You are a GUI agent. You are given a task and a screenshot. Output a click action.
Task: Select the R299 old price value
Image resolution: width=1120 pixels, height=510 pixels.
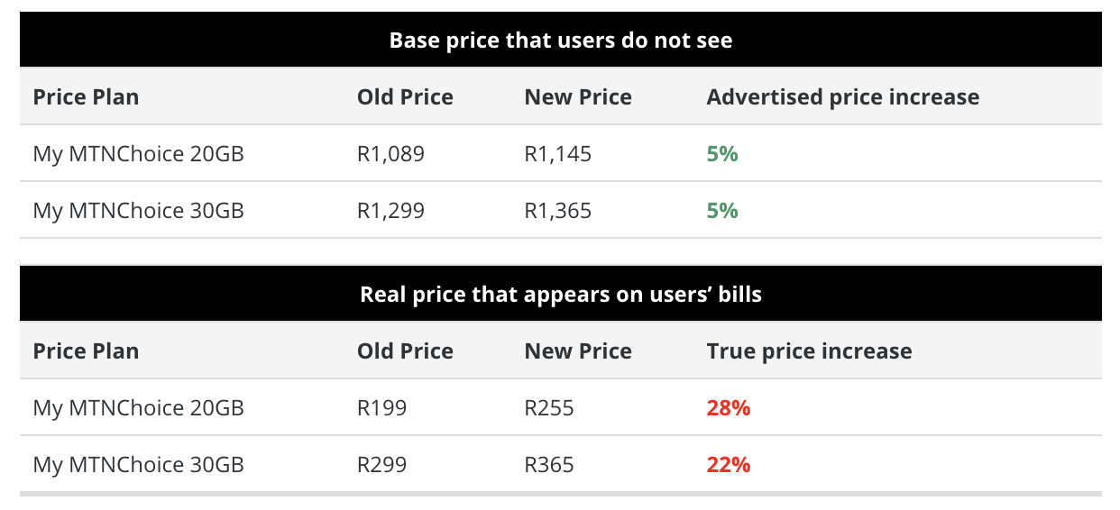coord(381,465)
